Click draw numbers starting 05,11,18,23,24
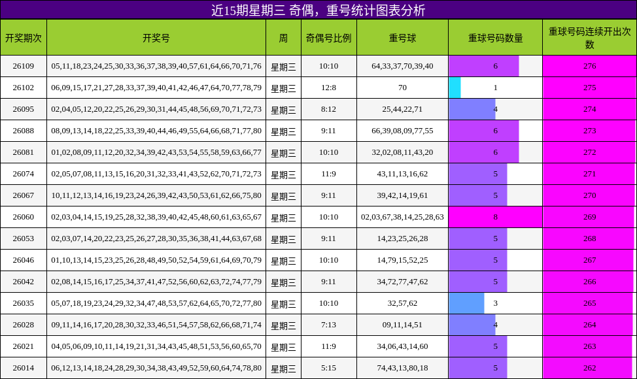This screenshot has width=637, height=379. point(156,66)
